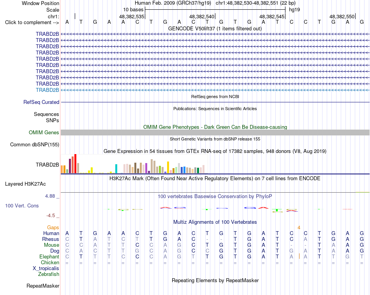Open 'Multiz Alignments of 100 Vertebrates' title
The image size is (370, 295).
coord(215,222)
